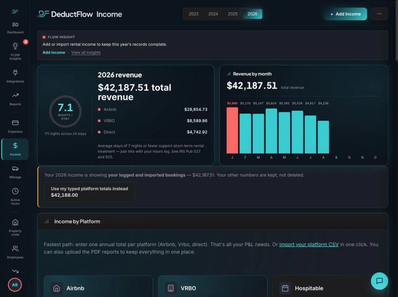Image resolution: width=398 pixels, height=297 pixels.
Task: Click the Airbnb revenue amount $28,854.73
Action: (196, 109)
